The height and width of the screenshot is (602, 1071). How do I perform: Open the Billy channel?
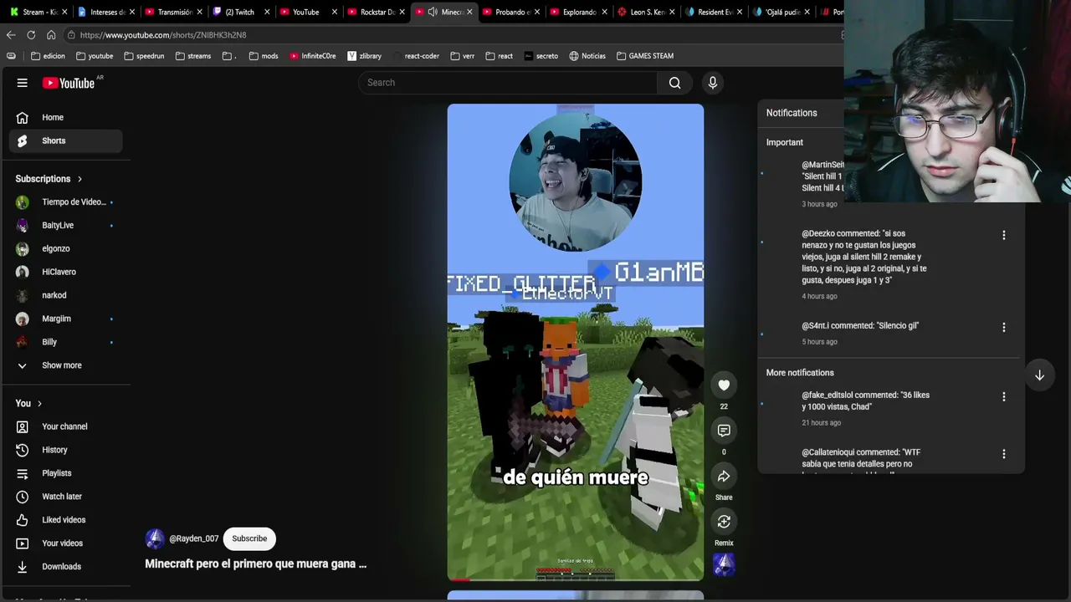(x=66, y=342)
